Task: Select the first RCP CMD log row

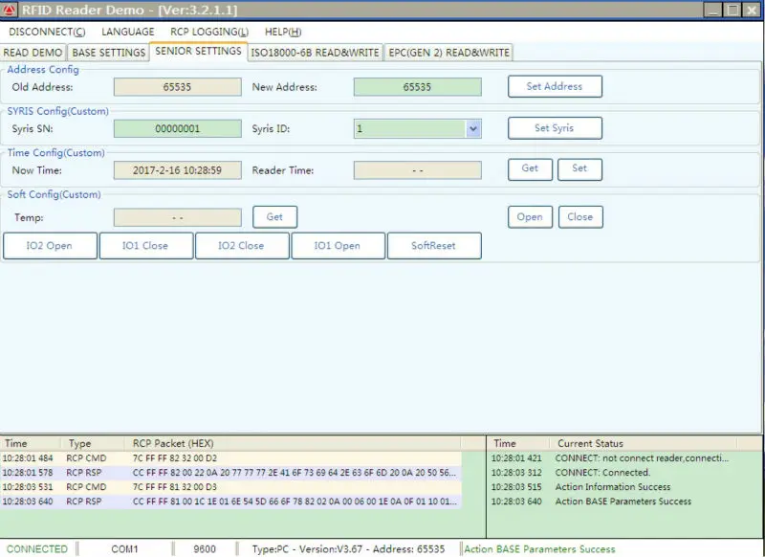Action: [229, 458]
